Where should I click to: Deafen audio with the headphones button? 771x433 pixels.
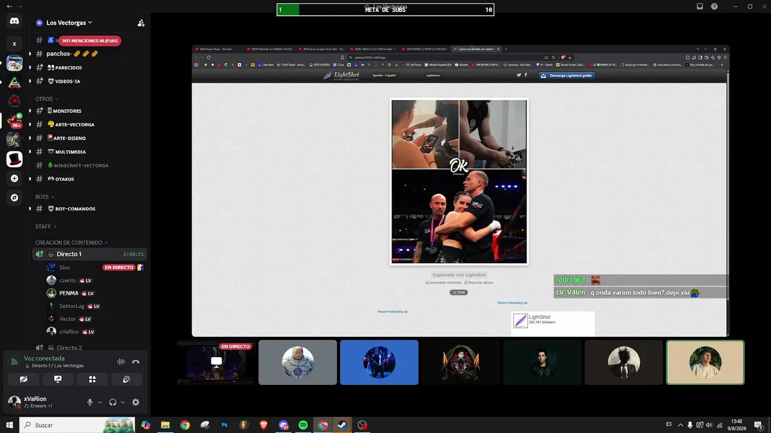(113, 402)
